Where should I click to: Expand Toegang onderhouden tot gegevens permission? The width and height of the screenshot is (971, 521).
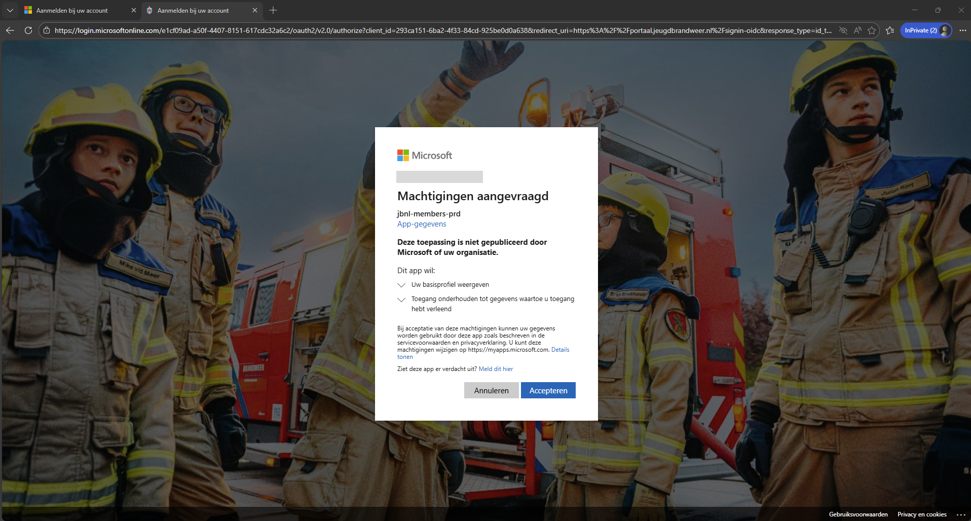401,300
